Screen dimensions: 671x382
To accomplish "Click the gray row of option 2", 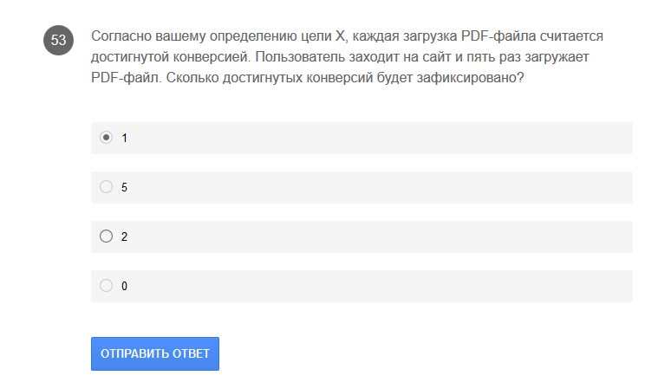I will (x=362, y=236).
